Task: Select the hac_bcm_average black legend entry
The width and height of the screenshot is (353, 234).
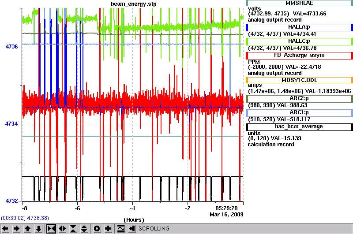Action: coord(299,127)
